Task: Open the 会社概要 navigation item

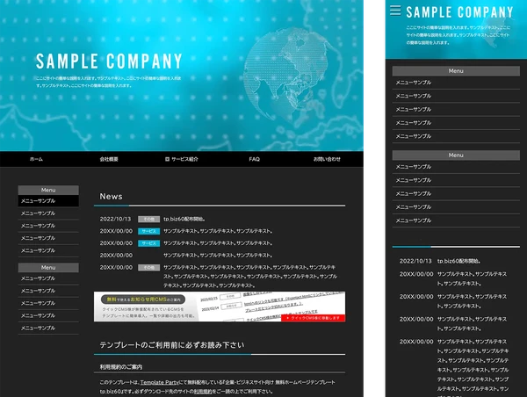Action: [x=109, y=159]
